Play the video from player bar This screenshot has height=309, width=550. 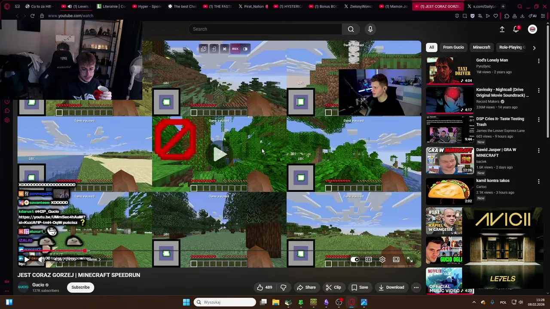(x=27, y=259)
